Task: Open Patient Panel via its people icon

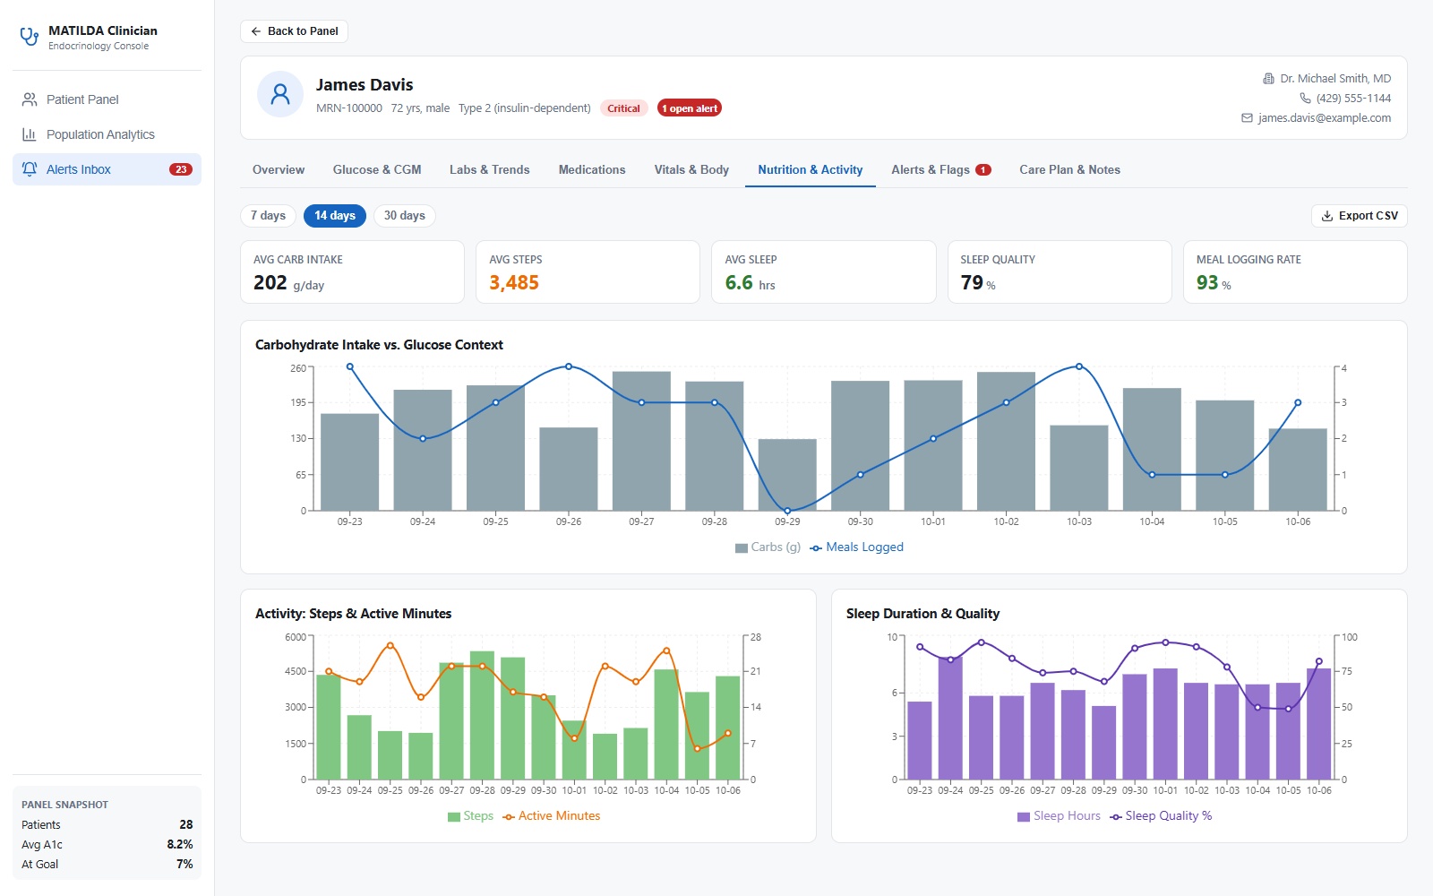Action: click(30, 99)
